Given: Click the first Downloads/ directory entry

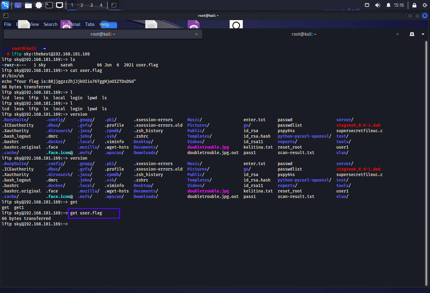Looking at the screenshot, I should pos(146,153).
